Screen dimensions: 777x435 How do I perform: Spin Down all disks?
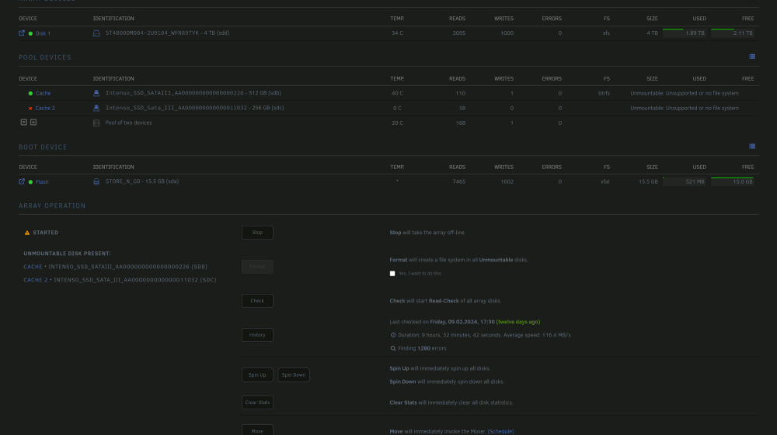[294, 375]
